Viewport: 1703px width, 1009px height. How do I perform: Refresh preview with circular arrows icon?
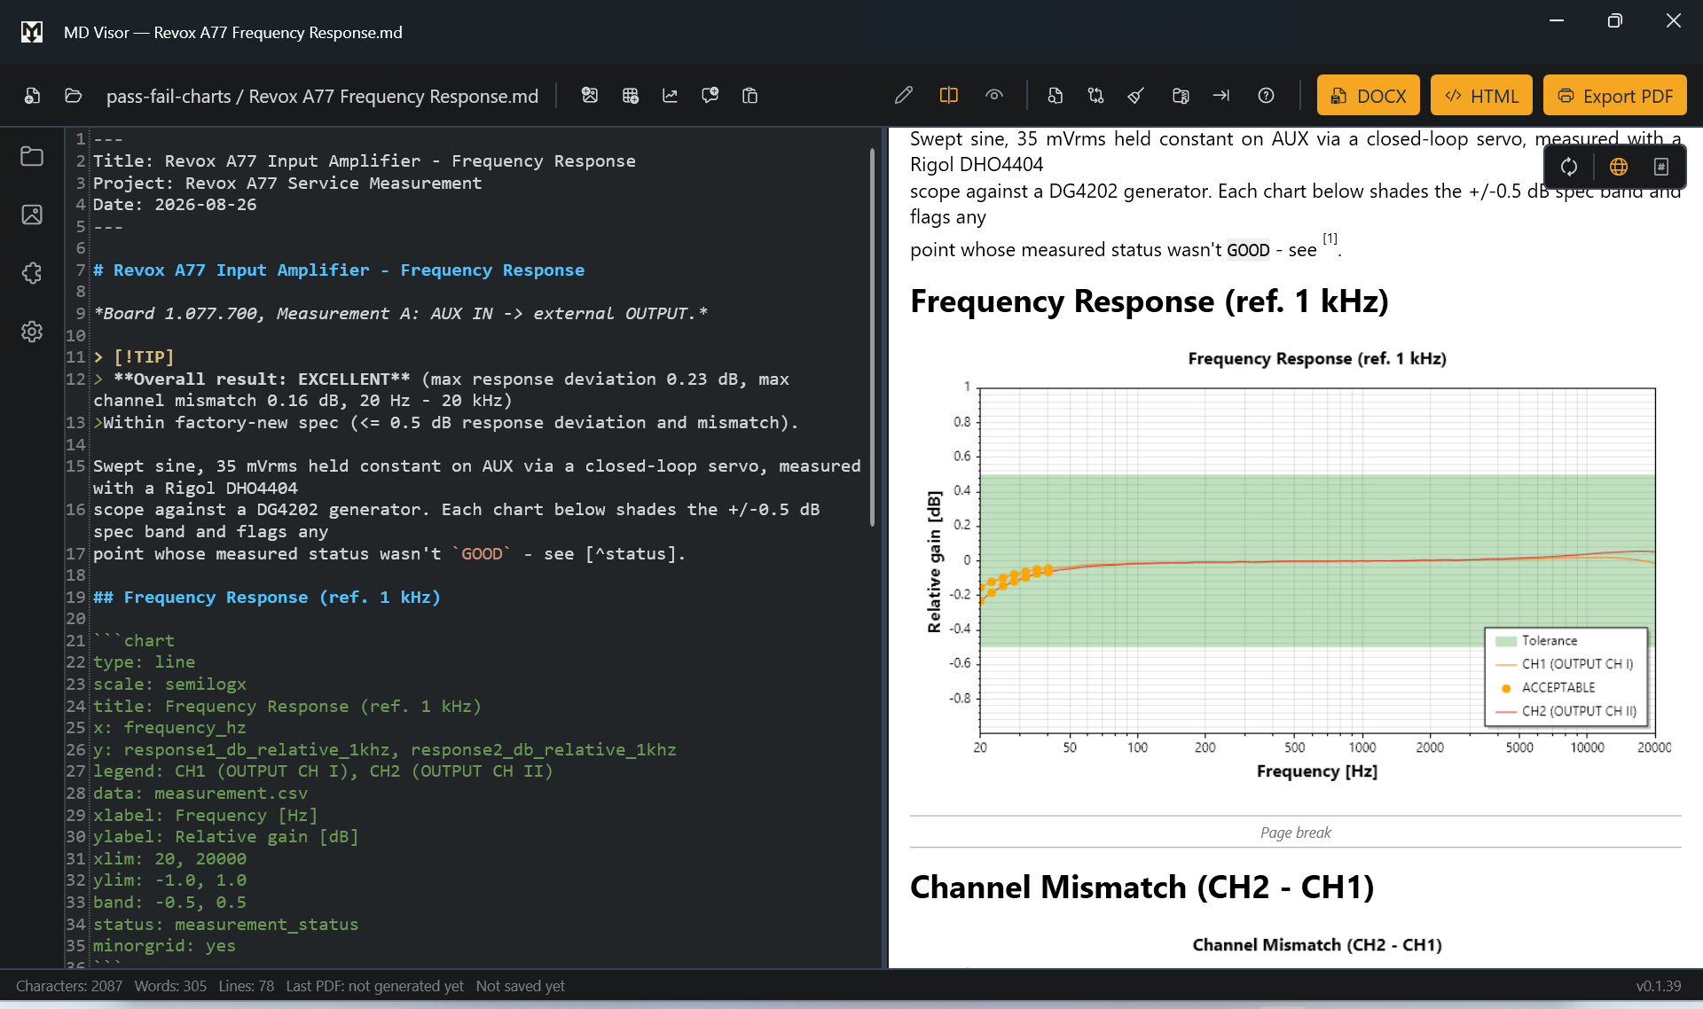(1569, 167)
